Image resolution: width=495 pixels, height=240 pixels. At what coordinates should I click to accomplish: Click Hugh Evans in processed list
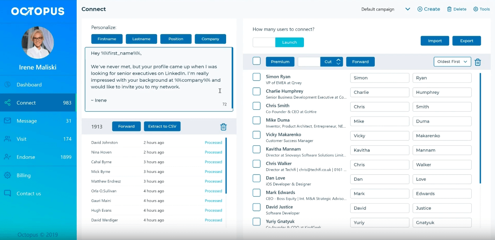[x=101, y=210]
